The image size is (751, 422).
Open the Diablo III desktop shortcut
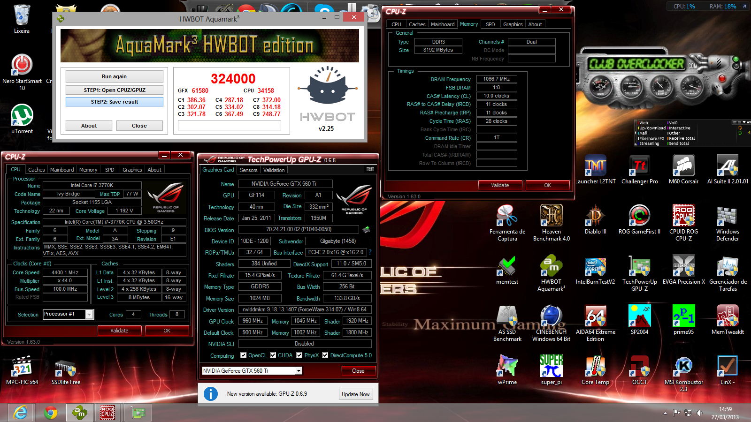[x=596, y=219]
